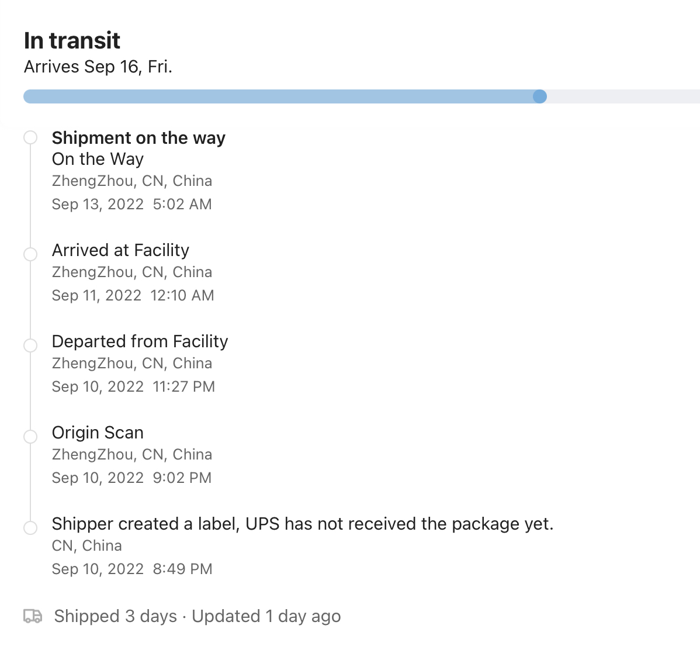
Task: Select the Shipment on the way timeline marker
Action: (x=30, y=137)
